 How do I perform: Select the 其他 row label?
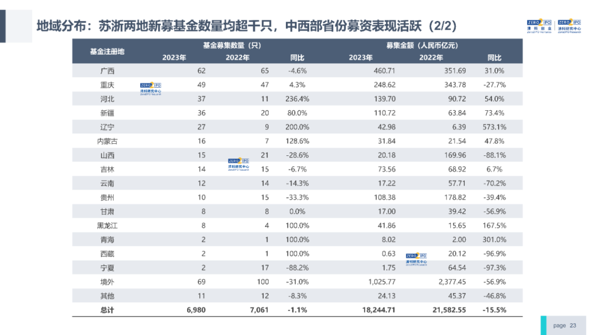(x=107, y=296)
